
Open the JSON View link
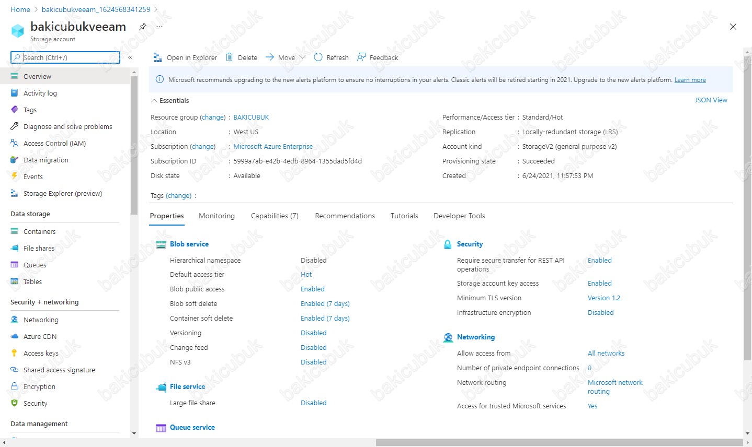click(711, 100)
